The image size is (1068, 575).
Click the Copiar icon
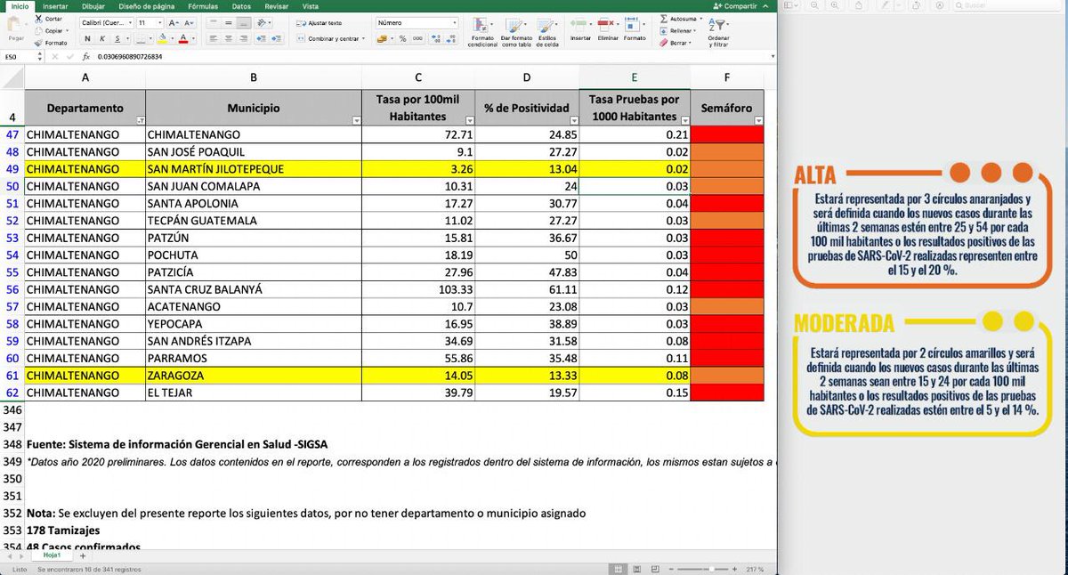click(39, 30)
